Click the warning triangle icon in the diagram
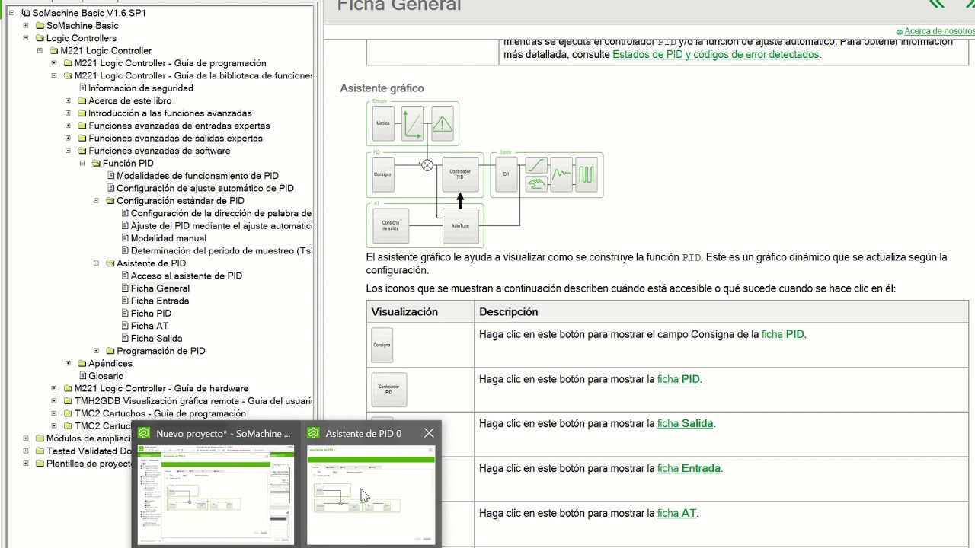The width and height of the screenshot is (975, 548). tap(443, 123)
